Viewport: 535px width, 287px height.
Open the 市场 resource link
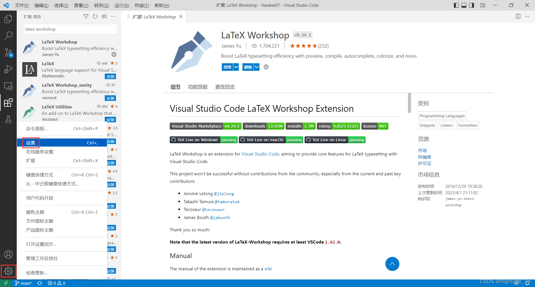click(422, 150)
